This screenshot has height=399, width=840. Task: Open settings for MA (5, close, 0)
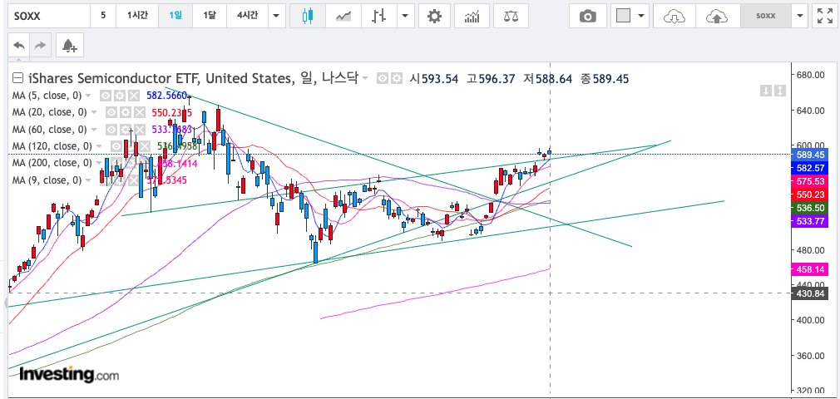120,96
